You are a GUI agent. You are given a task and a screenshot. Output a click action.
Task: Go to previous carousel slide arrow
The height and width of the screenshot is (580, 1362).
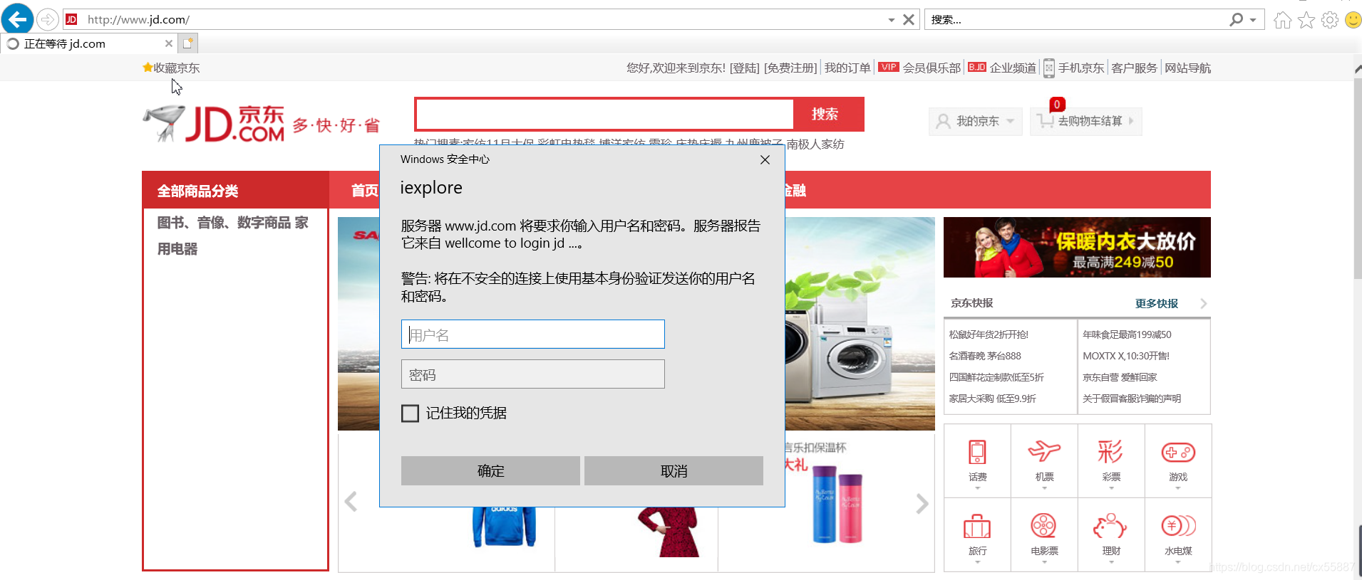(x=351, y=502)
